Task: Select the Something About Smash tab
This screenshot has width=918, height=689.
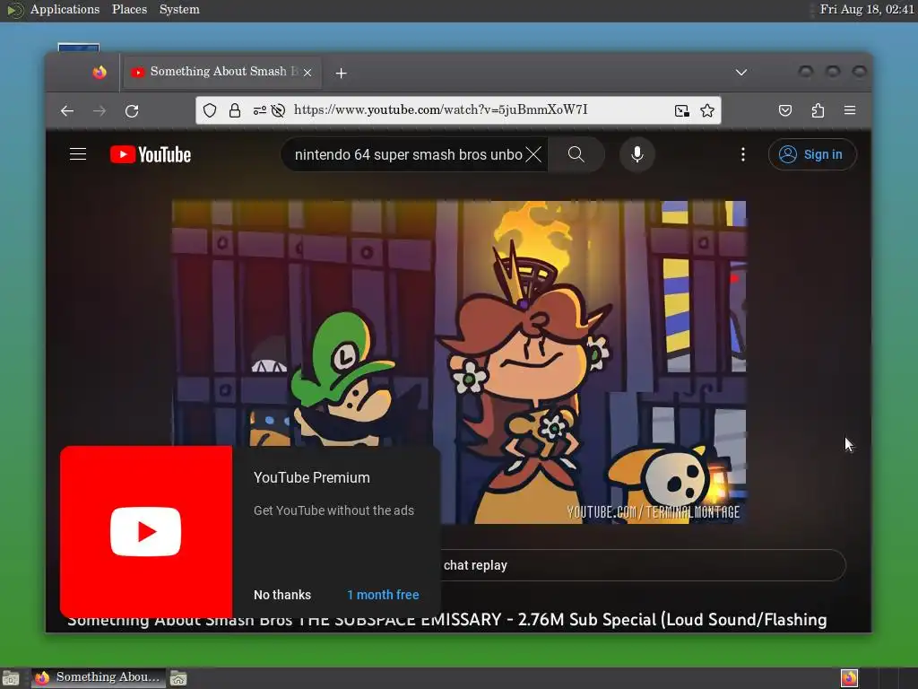Action: pyautogui.click(x=222, y=72)
